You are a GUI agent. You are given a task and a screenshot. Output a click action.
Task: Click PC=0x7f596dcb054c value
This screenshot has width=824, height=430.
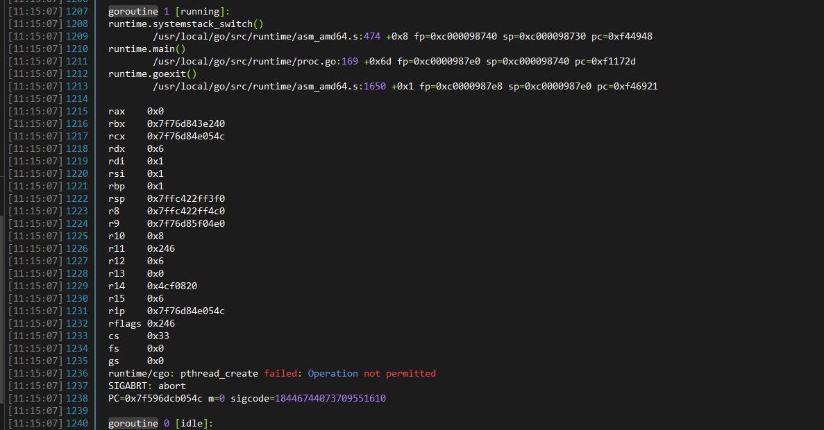[x=155, y=399]
